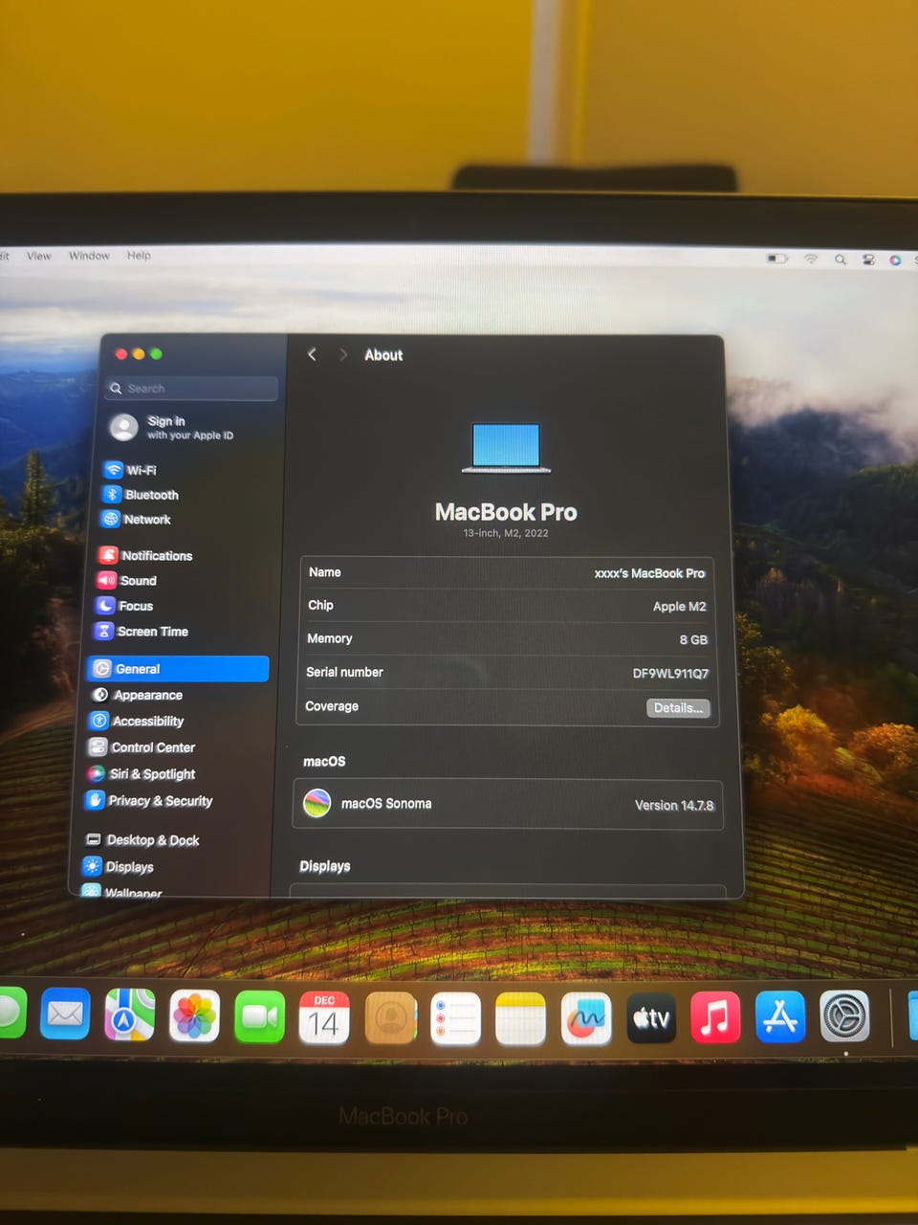Click Version 14.7.8 text

[674, 806]
